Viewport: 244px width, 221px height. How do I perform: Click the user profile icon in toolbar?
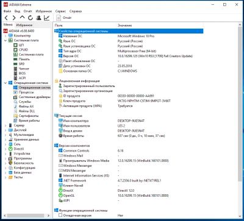tap(38, 18)
